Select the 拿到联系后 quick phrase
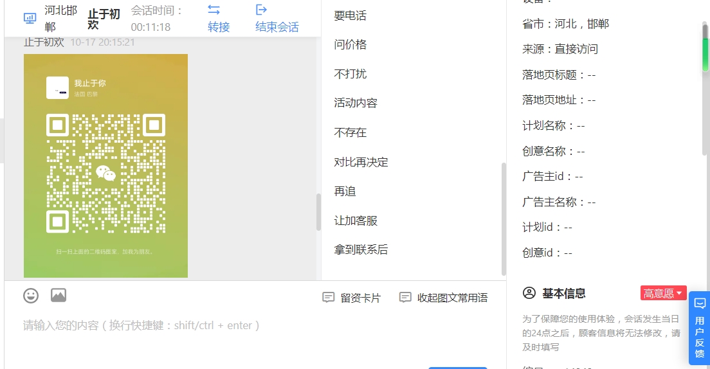This screenshot has height=369, width=710. pyautogui.click(x=361, y=249)
